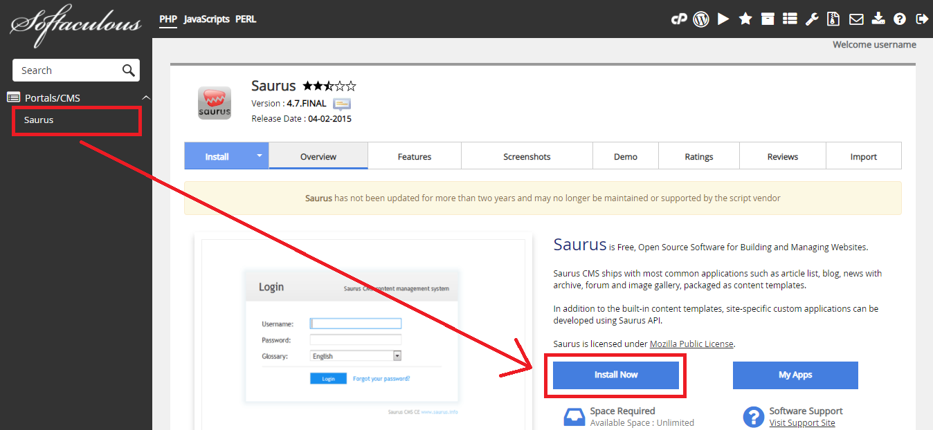Open the wrench settings icon
The width and height of the screenshot is (933, 430).
pyautogui.click(x=812, y=19)
